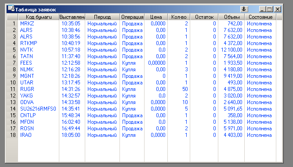This screenshot has width=293, height=167.
Task: Click the Объем column header
Action: pyautogui.click(x=232, y=17)
